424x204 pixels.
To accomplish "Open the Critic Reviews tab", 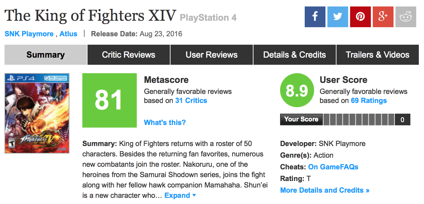I will click(128, 55).
